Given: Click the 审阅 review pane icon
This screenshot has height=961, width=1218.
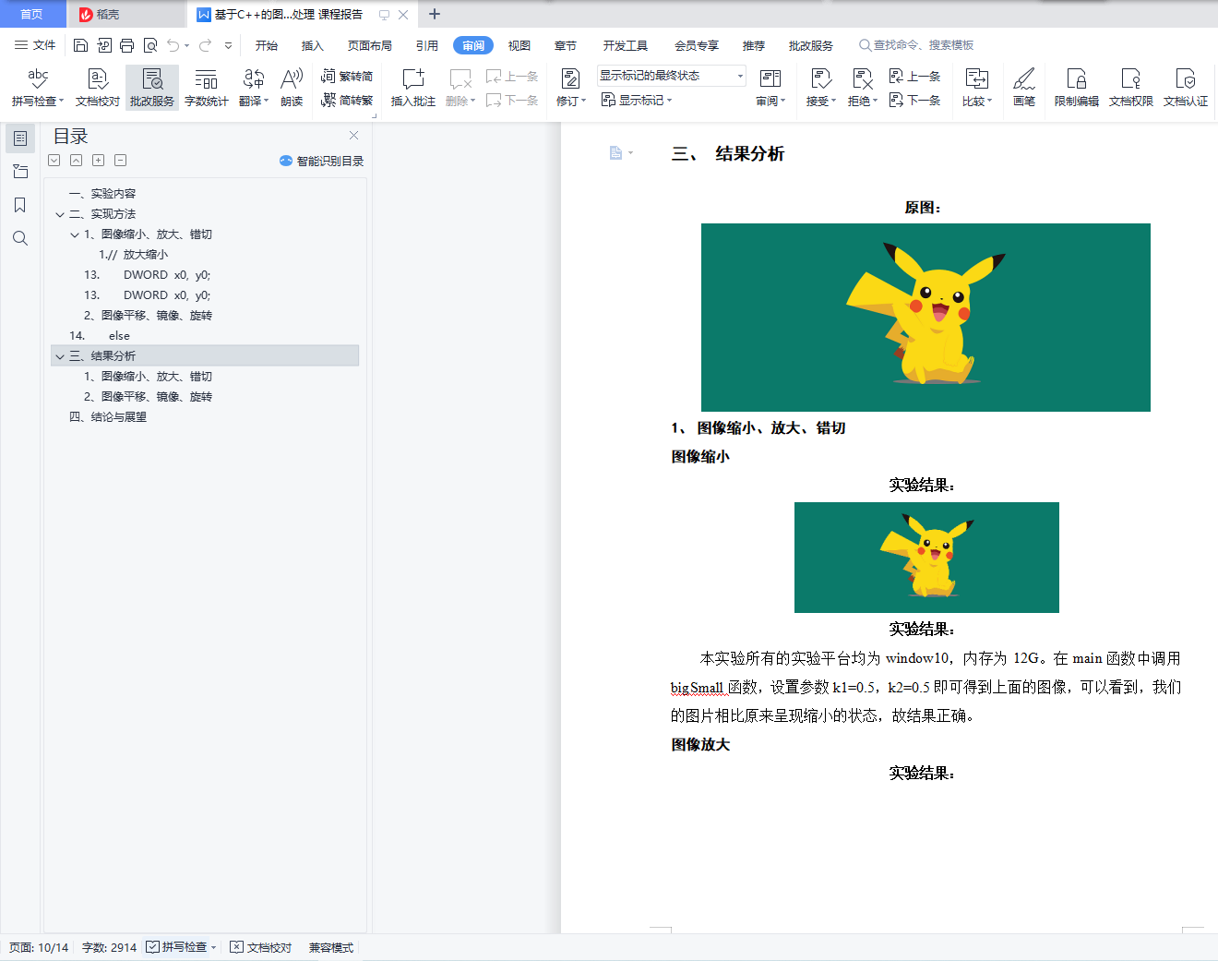Looking at the screenshot, I should (770, 79).
